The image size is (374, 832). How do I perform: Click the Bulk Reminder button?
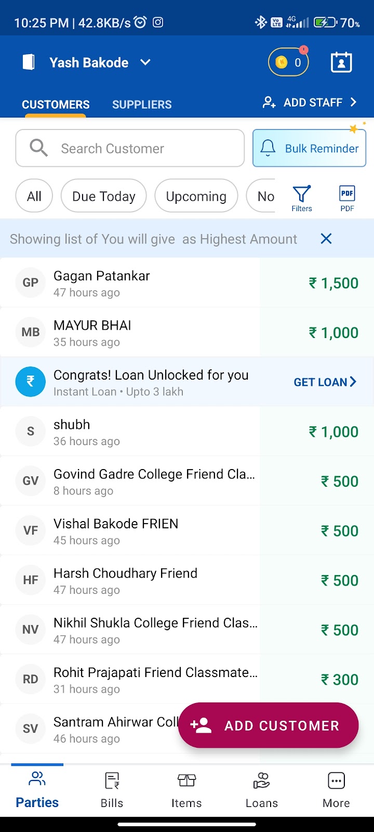click(x=310, y=148)
